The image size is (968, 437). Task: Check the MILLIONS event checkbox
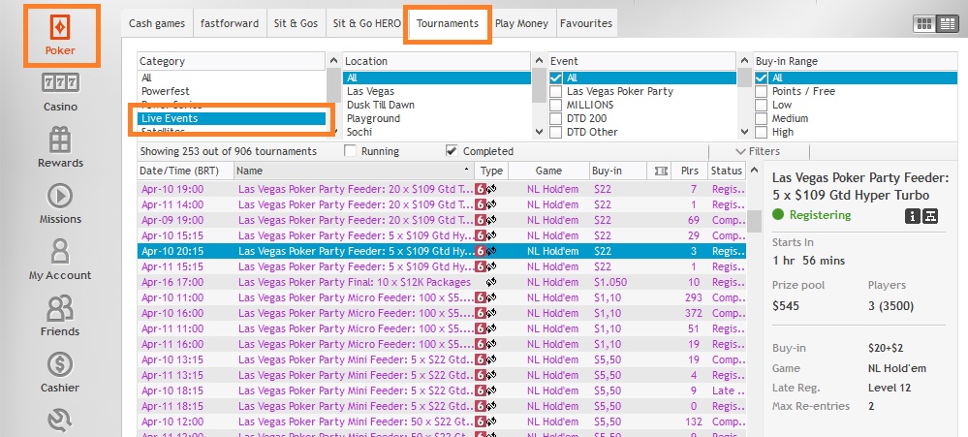[555, 105]
